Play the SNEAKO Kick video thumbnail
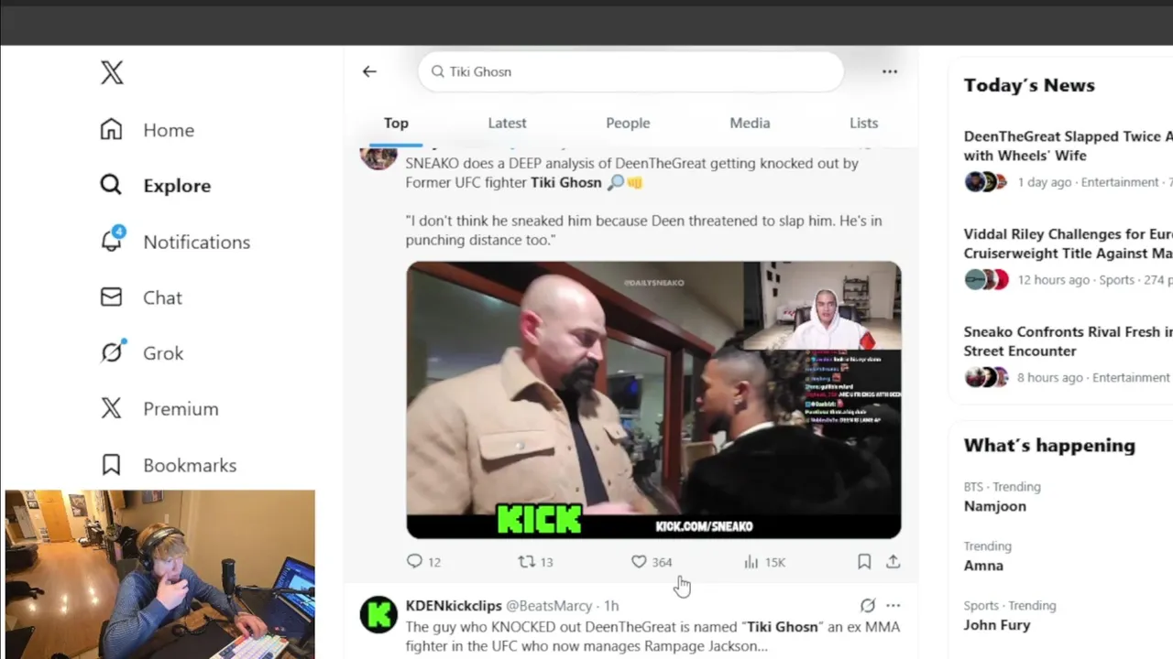This screenshot has height=659, width=1173. click(x=653, y=400)
